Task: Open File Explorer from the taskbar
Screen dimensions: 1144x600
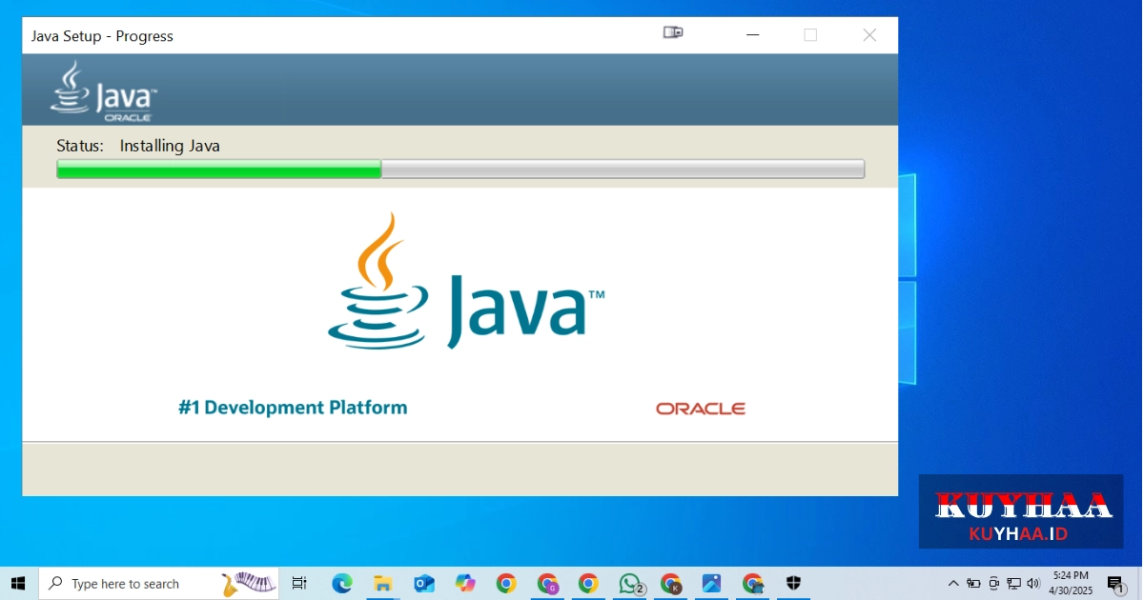Action: coord(382,583)
